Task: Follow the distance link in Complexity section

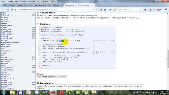Action: pos(51,86)
